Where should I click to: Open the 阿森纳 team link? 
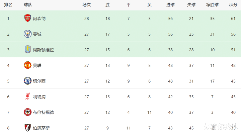(39, 19)
